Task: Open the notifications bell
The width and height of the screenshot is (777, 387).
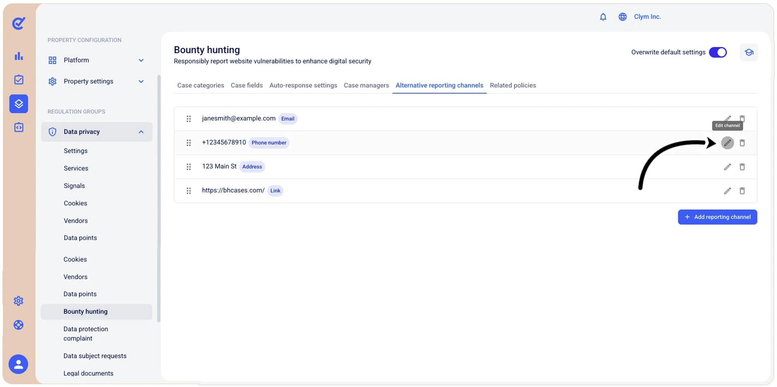Action: (603, 17)
